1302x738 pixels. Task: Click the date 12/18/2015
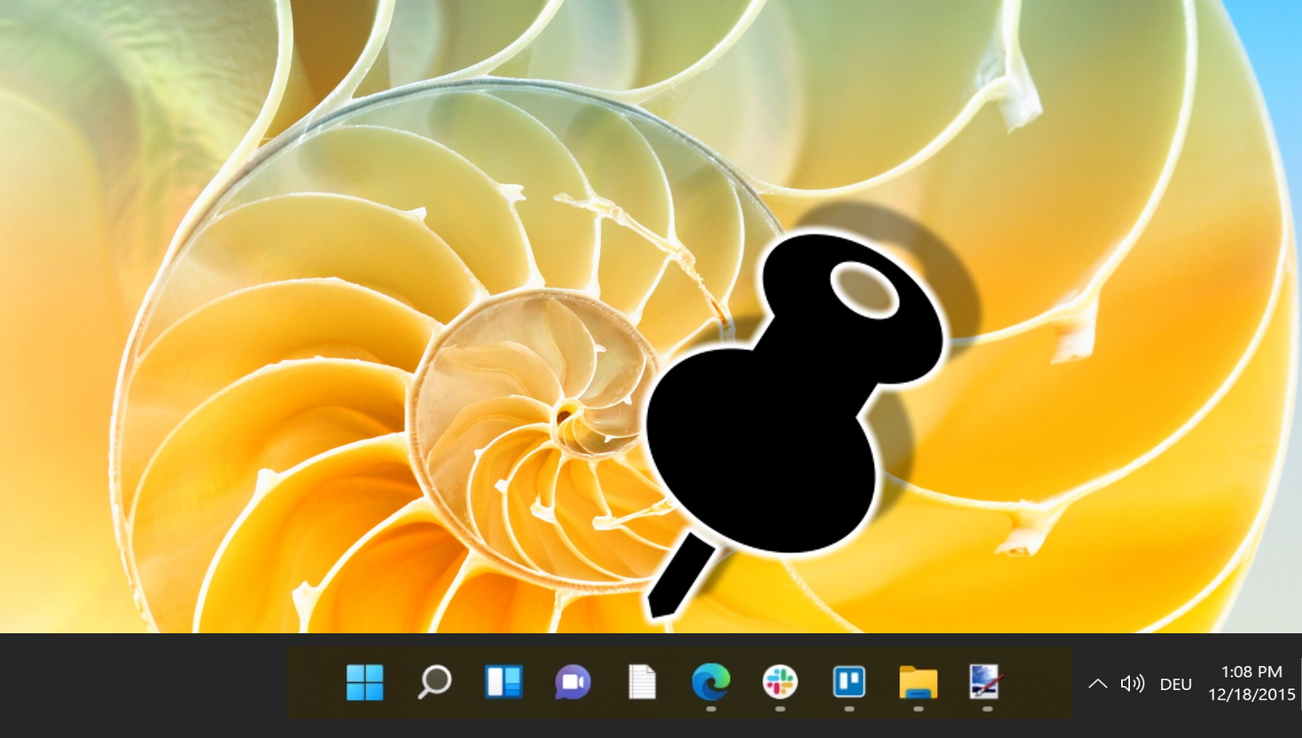1252,695
